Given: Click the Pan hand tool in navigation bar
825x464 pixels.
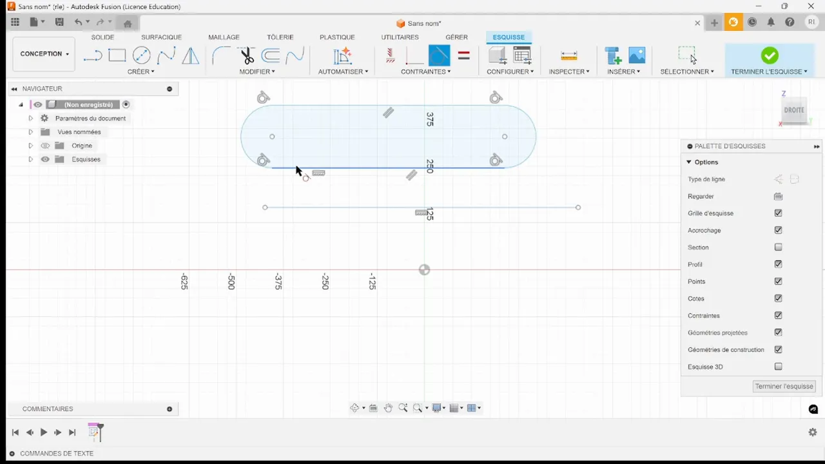Looking at the screenshot, I should pyautogui.click(x=388, y=408).
